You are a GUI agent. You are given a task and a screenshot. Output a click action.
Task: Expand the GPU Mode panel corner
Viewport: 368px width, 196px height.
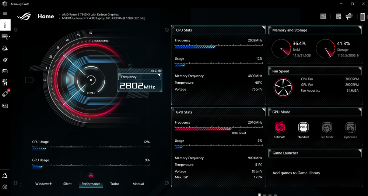[360, 110]
